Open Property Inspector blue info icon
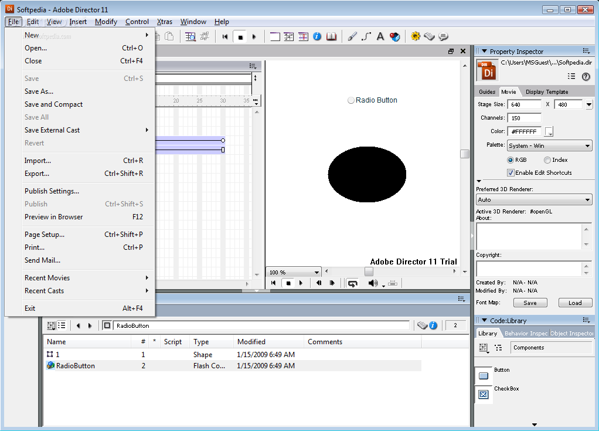Viewport: 599px width, 431px height. (317, 37)
